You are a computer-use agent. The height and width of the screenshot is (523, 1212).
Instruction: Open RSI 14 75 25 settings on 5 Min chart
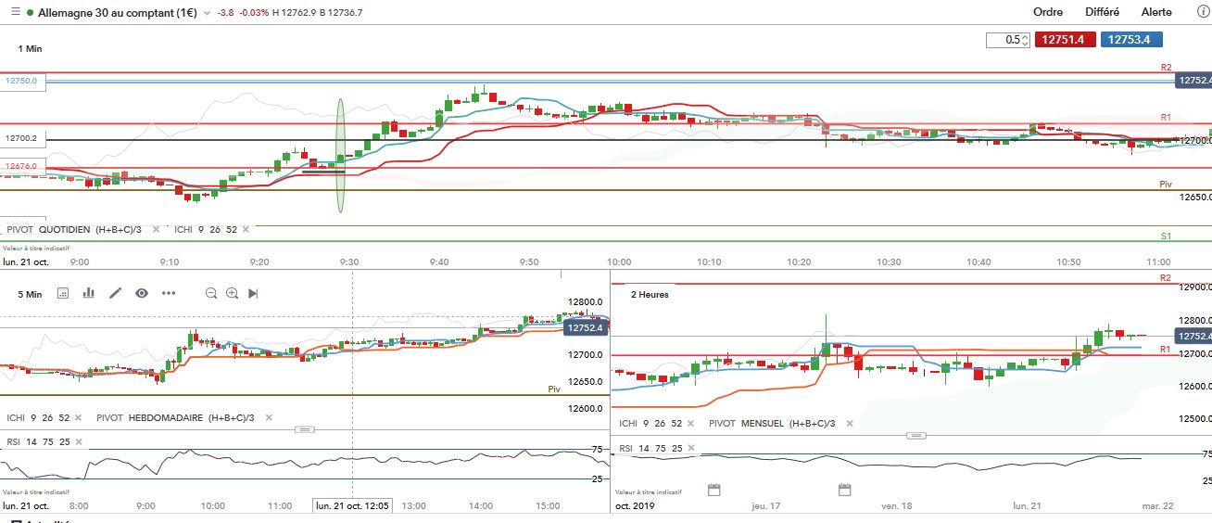click(x=36, y=442)
